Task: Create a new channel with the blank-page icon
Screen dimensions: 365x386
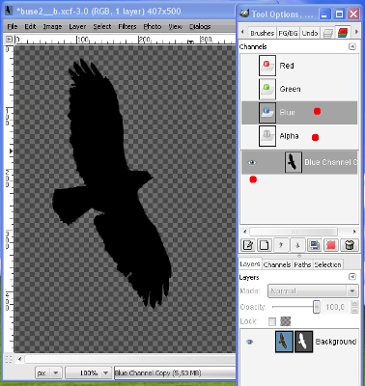Action: pyautogui.click(x=264, y=245)
